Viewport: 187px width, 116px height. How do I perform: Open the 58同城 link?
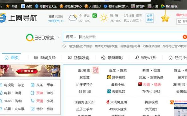pyautogui.click(x=85, y=92)
